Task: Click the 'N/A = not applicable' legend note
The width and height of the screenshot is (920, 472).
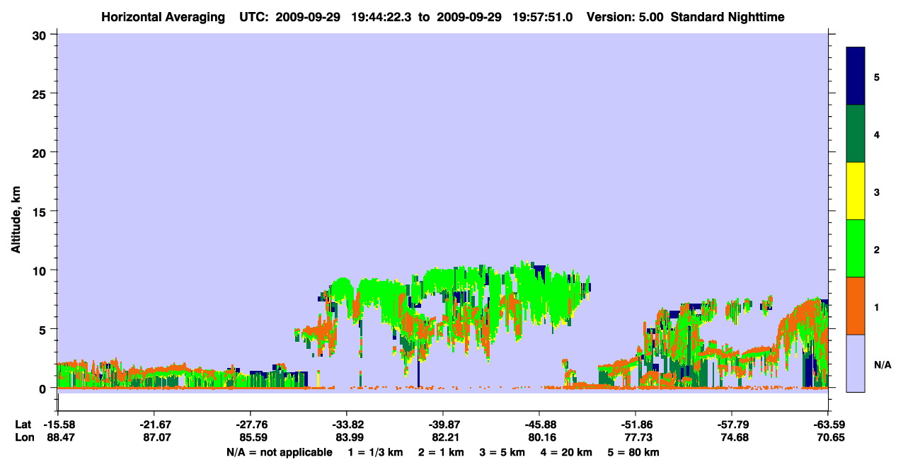Action: 280,452
